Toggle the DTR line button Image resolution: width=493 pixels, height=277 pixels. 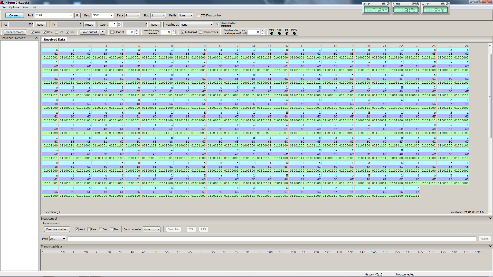click(x=191, y=229)
